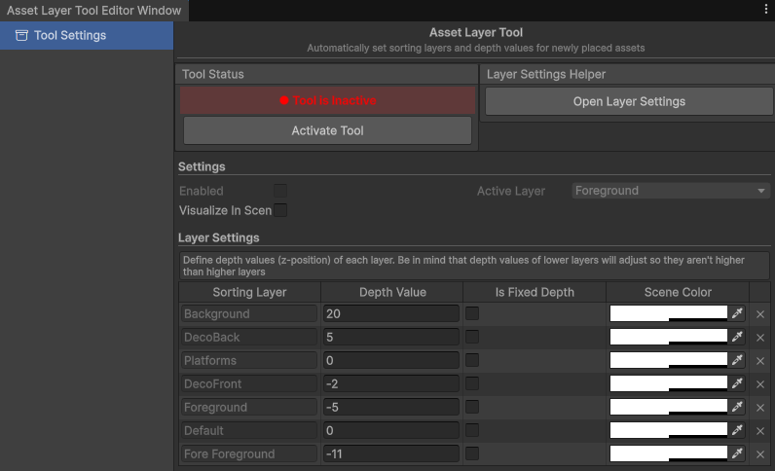The image size is (775, 471).
Task: Delete the Foreground layer row
Action: click(760, 408)
